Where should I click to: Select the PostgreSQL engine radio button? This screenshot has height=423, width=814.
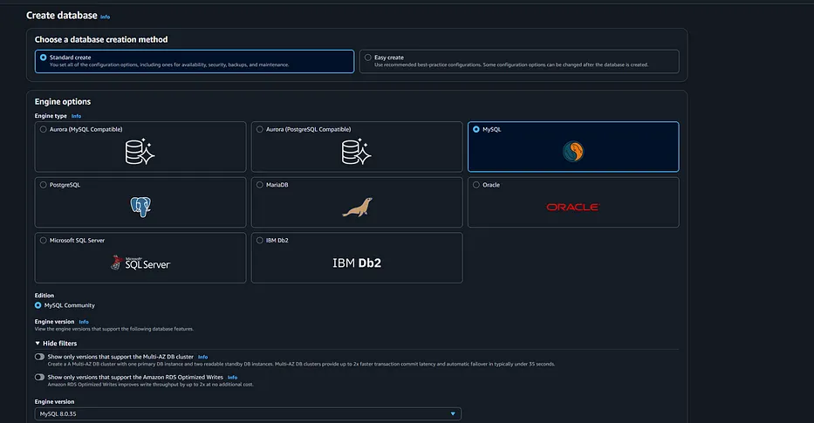[43, 185]
